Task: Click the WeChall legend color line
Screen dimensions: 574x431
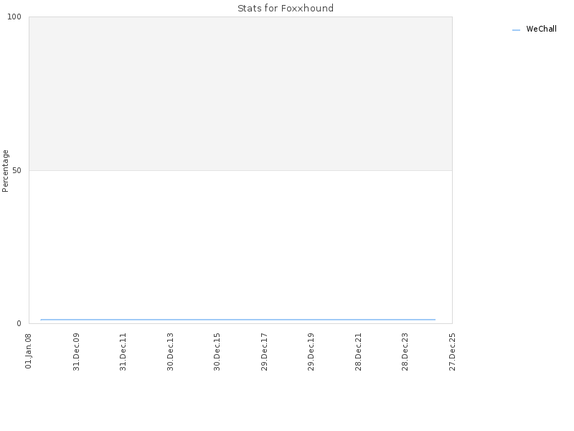Action: pos(516,30)
